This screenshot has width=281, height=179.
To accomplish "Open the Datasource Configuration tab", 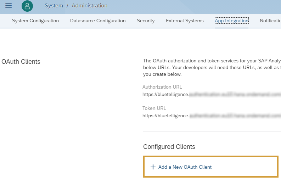I will (x=98, y=21).
